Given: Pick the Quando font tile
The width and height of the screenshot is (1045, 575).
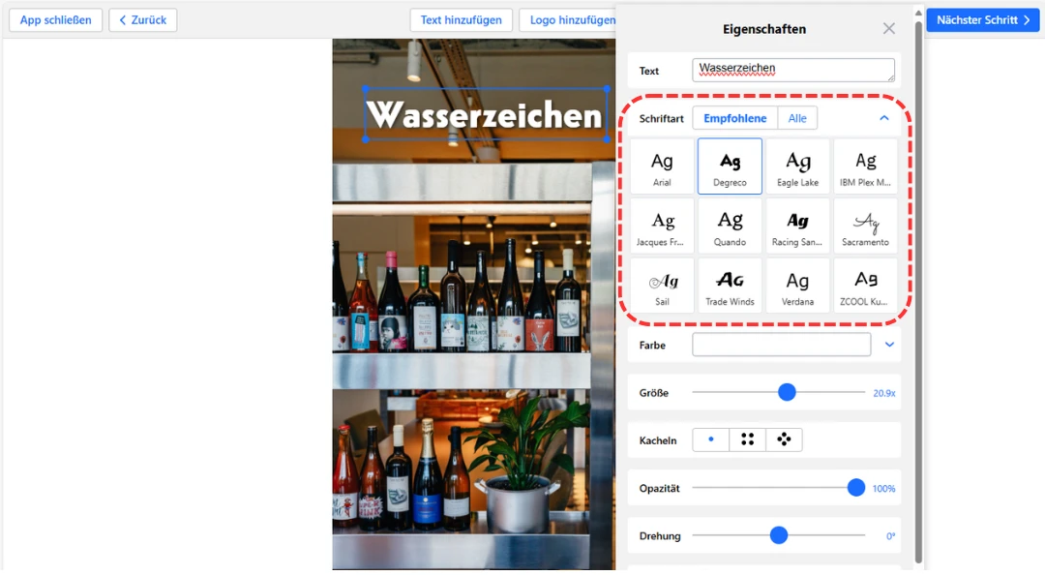Looking at the screenshot, I should pyautogui.click(x=730, y=227).
